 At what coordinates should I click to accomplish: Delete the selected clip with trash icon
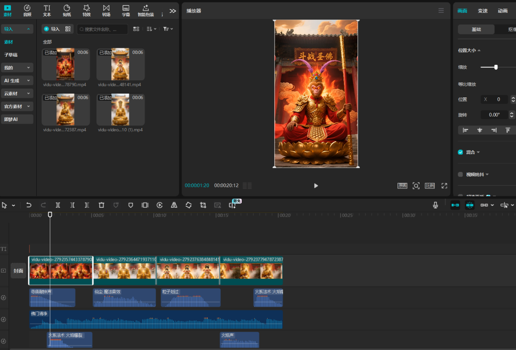coord(101,205)
